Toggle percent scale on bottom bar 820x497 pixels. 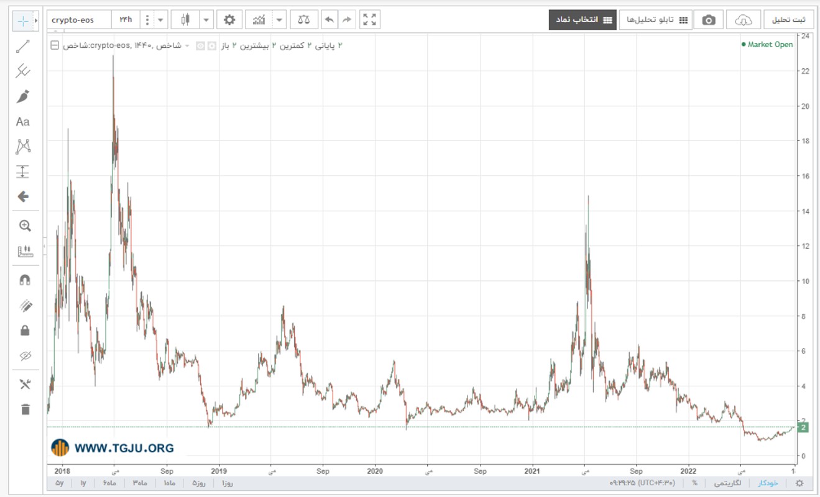pos(694,483)
